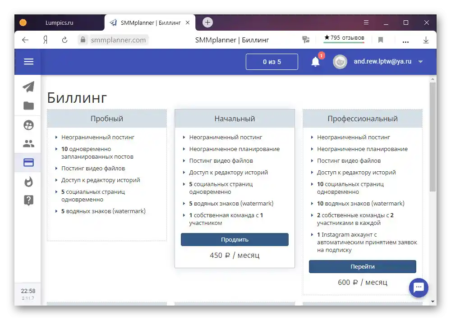Click '10 социальных страниц одновременно' item
Screen dimensions: 451x320
point(350,188)
